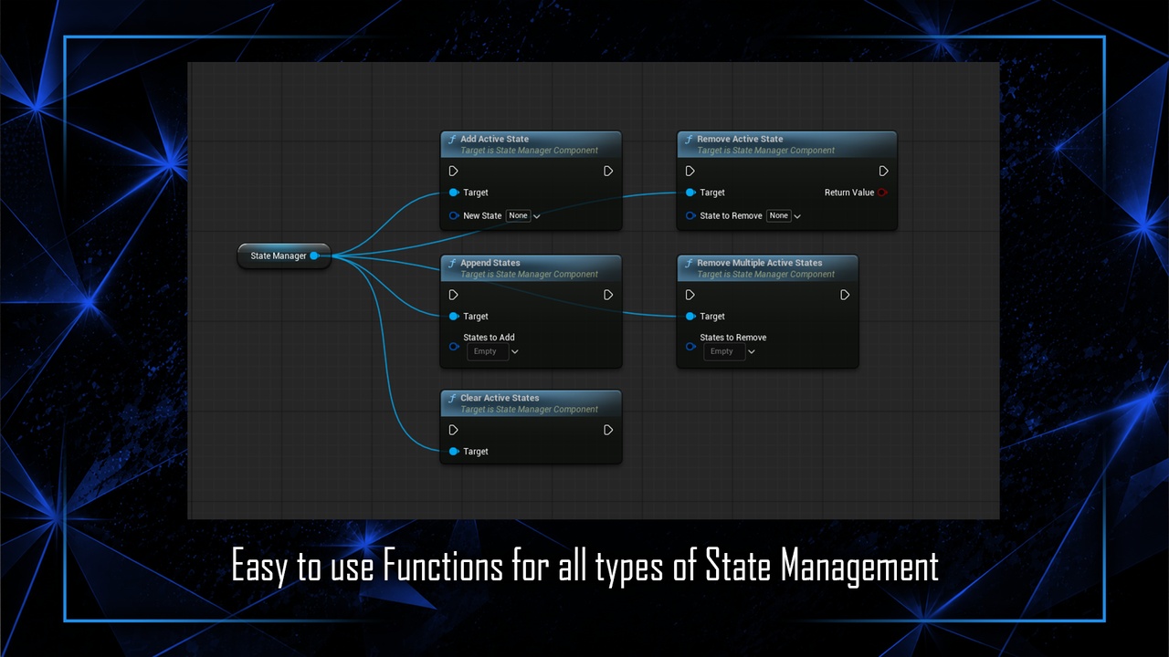Open States to Add Empty dropdown
The width and height of the screenshot is (1169, 657).
493,351
